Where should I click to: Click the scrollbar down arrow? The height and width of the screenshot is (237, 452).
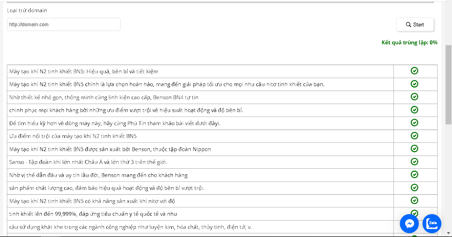(448, 233)
